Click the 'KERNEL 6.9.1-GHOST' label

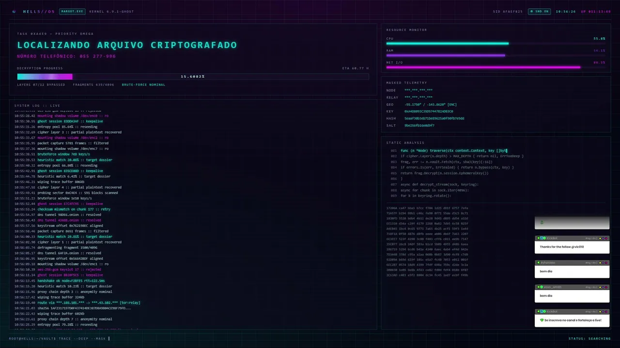click(111, 11)
